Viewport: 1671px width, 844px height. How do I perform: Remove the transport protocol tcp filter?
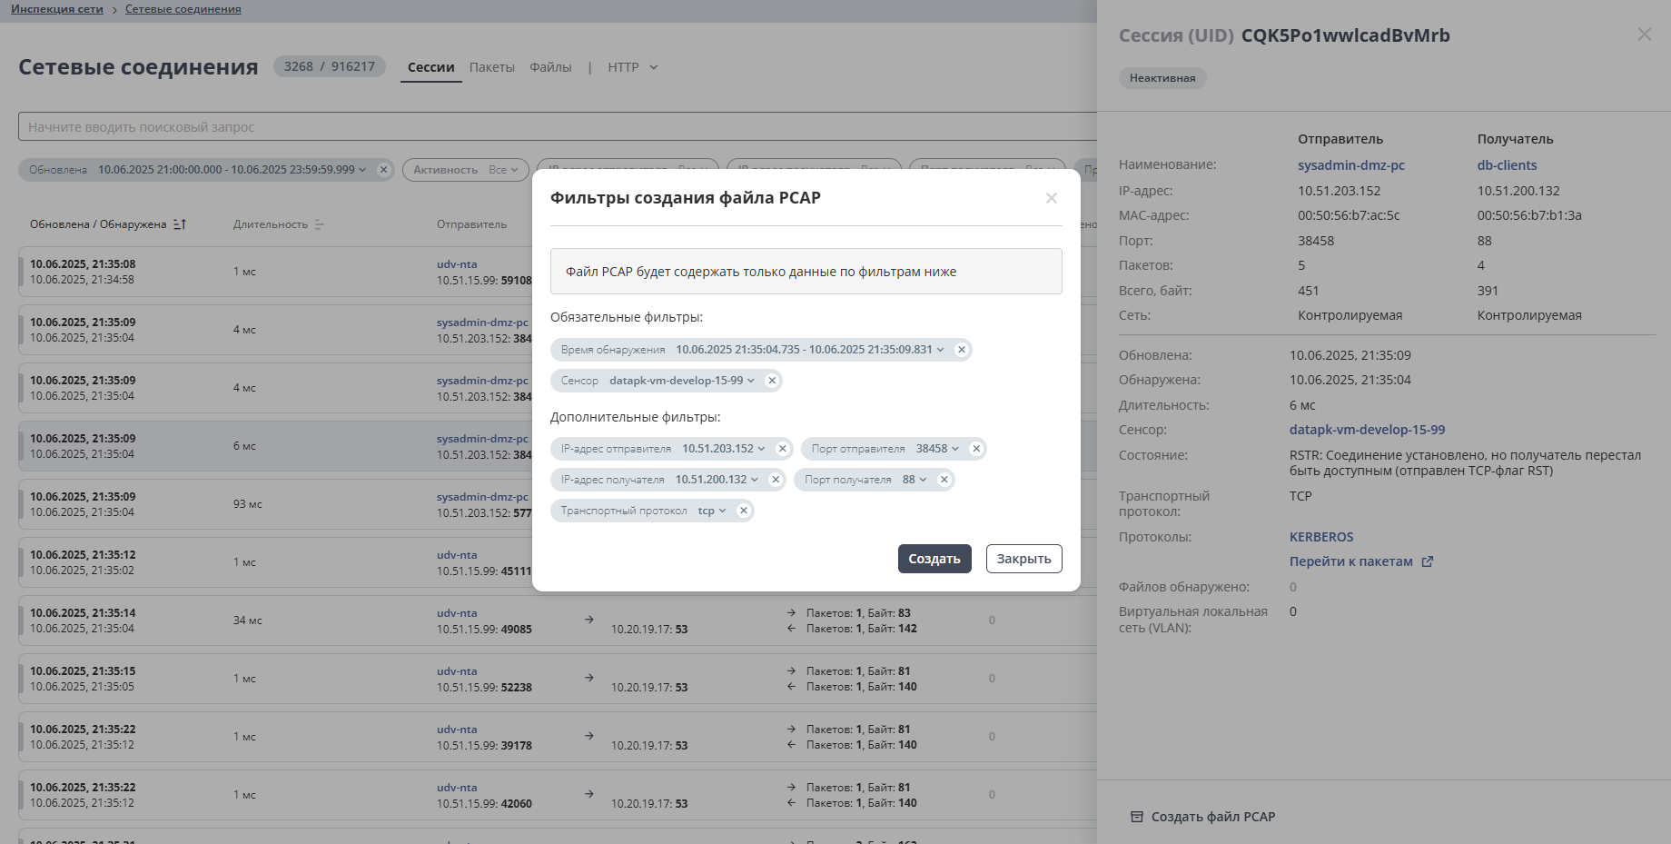(x=744, y=511)
